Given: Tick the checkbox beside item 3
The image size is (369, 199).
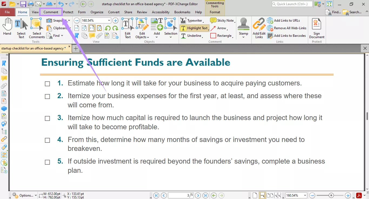Looking at the screenshot, I should [47, 118].
